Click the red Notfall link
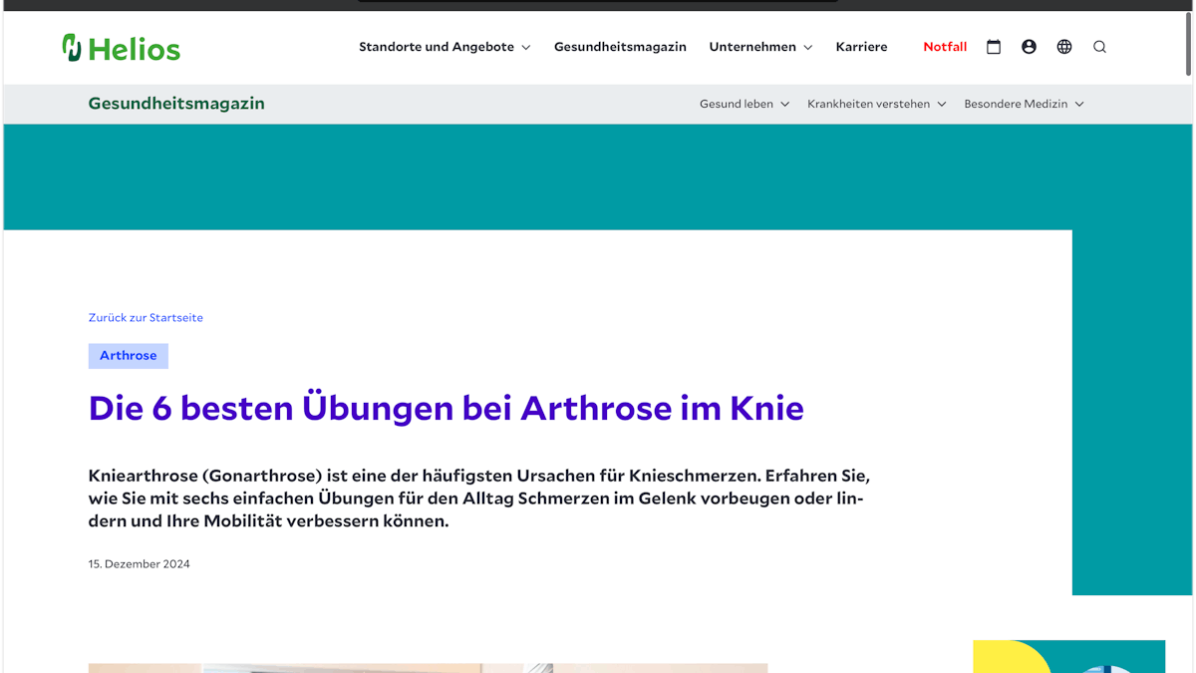This screenshot has height=673, width=1196. pos(945,46)
